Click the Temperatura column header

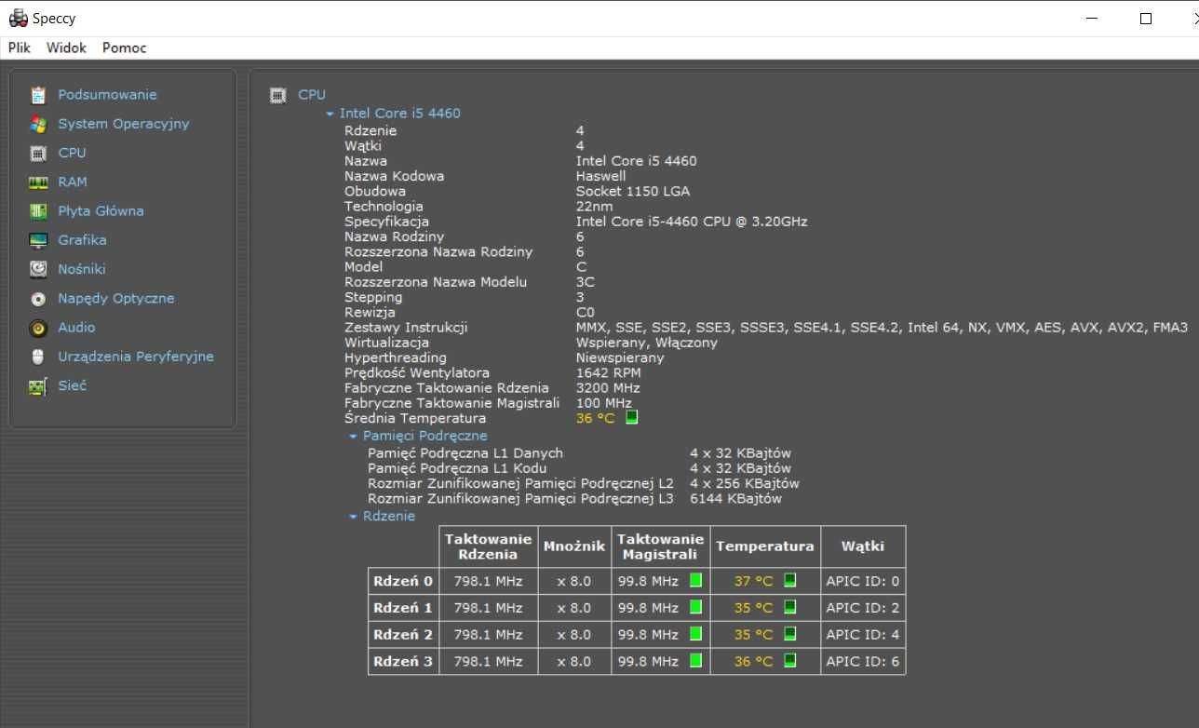pos(765,546)
